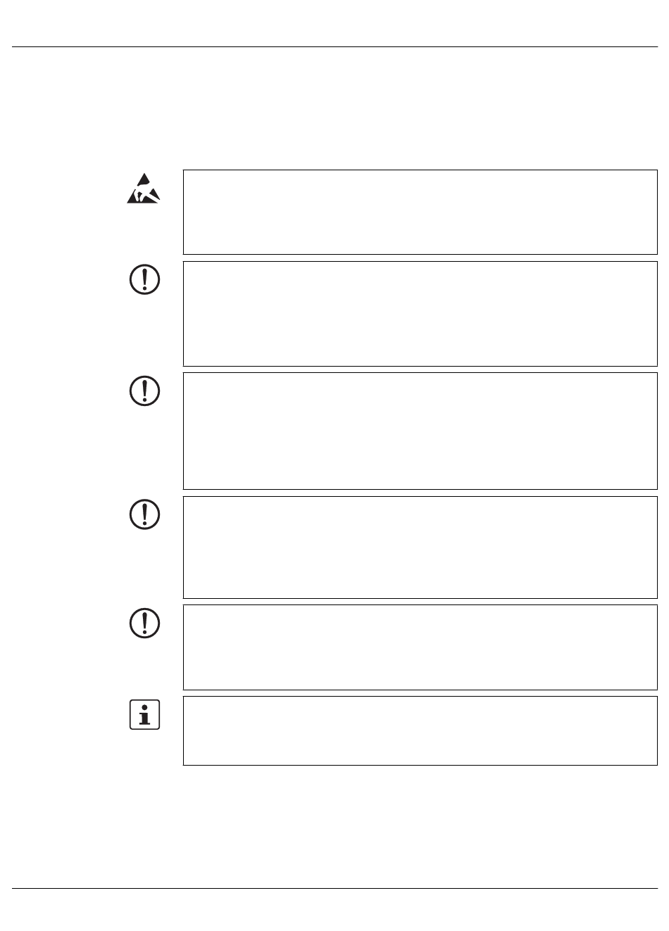The width and height of the screenshot is (669, 931).
Task: Click inside box beside fourth exclamation icon
Action: (x=420, y=647)
